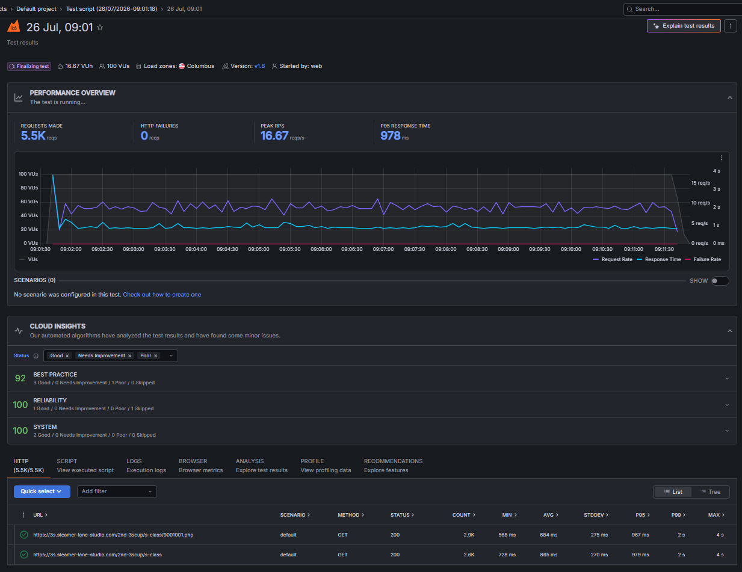
Task: Click the Status filter label
Action: 21,356
